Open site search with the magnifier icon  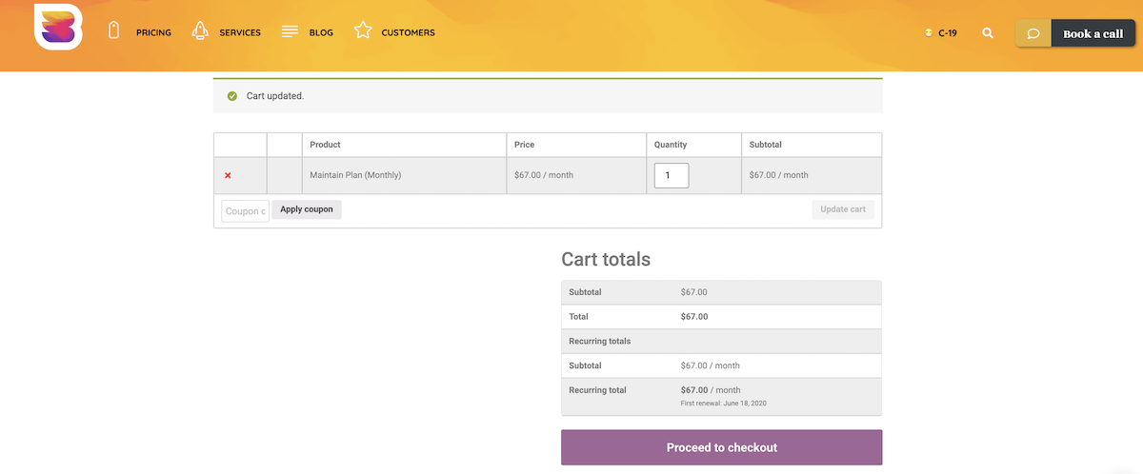tap(988, 32)
